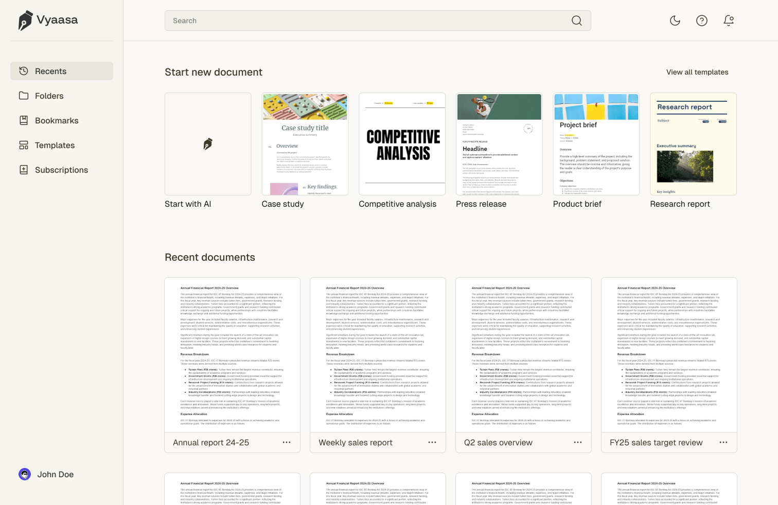Go to Recents section
Screen dimensions: 778x505
pos(62,71)
